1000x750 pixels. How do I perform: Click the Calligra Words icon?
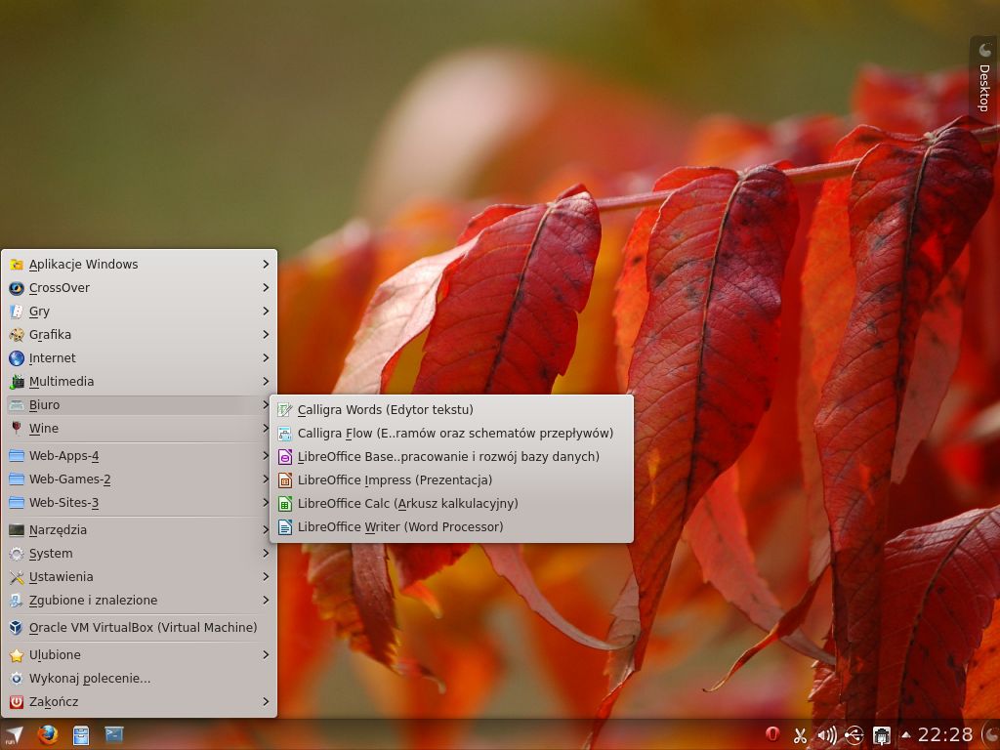(x=285, y=410)
